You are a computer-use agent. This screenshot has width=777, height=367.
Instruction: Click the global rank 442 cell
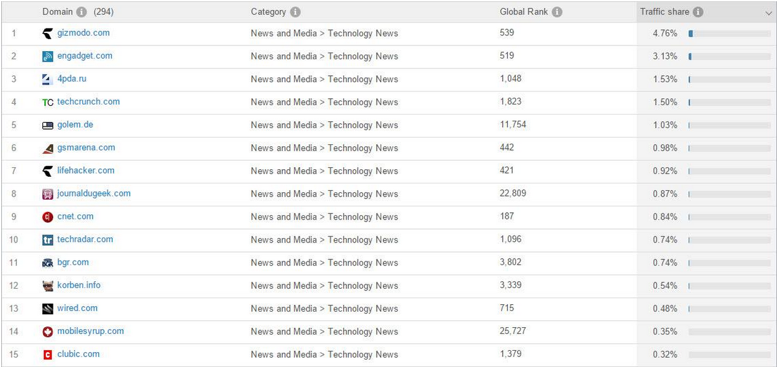pos(507,147)
